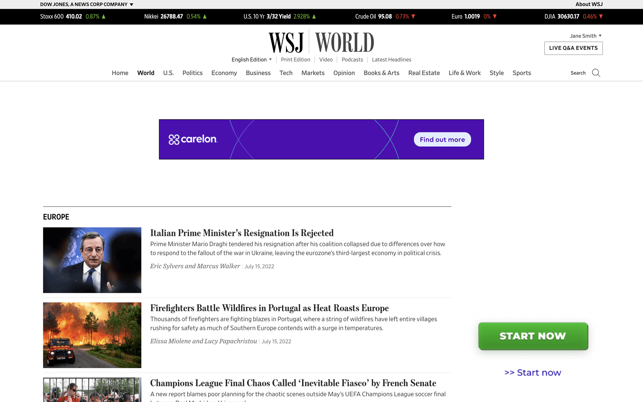The width and height of the screenshot is (643, 402).
Task: Open the Print Edition link
Action: point(295,60)
